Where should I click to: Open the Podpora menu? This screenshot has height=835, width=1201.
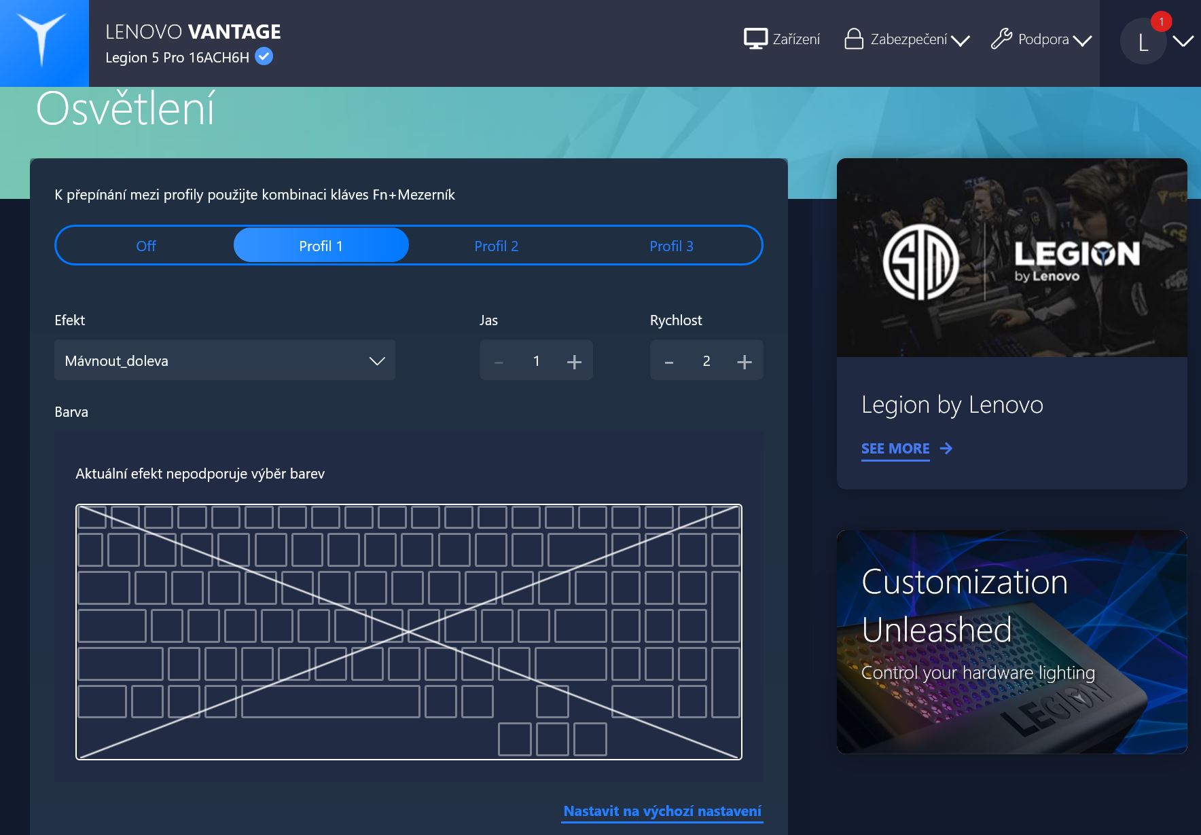tap(1043, 39)
